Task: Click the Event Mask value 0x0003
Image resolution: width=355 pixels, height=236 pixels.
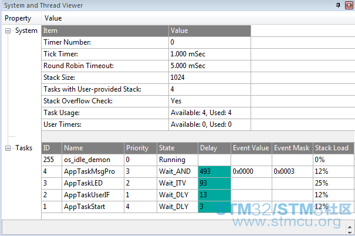Action: click(x=284, y=171)
